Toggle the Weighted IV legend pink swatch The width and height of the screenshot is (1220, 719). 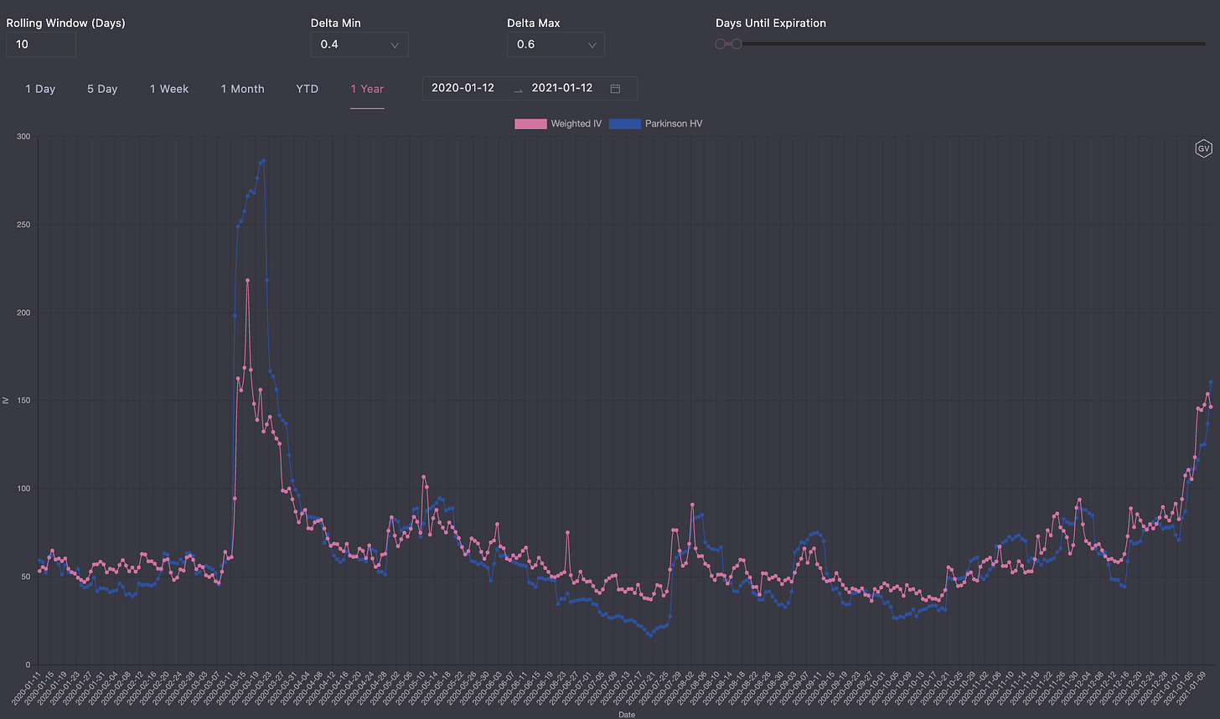click(530, 123)
